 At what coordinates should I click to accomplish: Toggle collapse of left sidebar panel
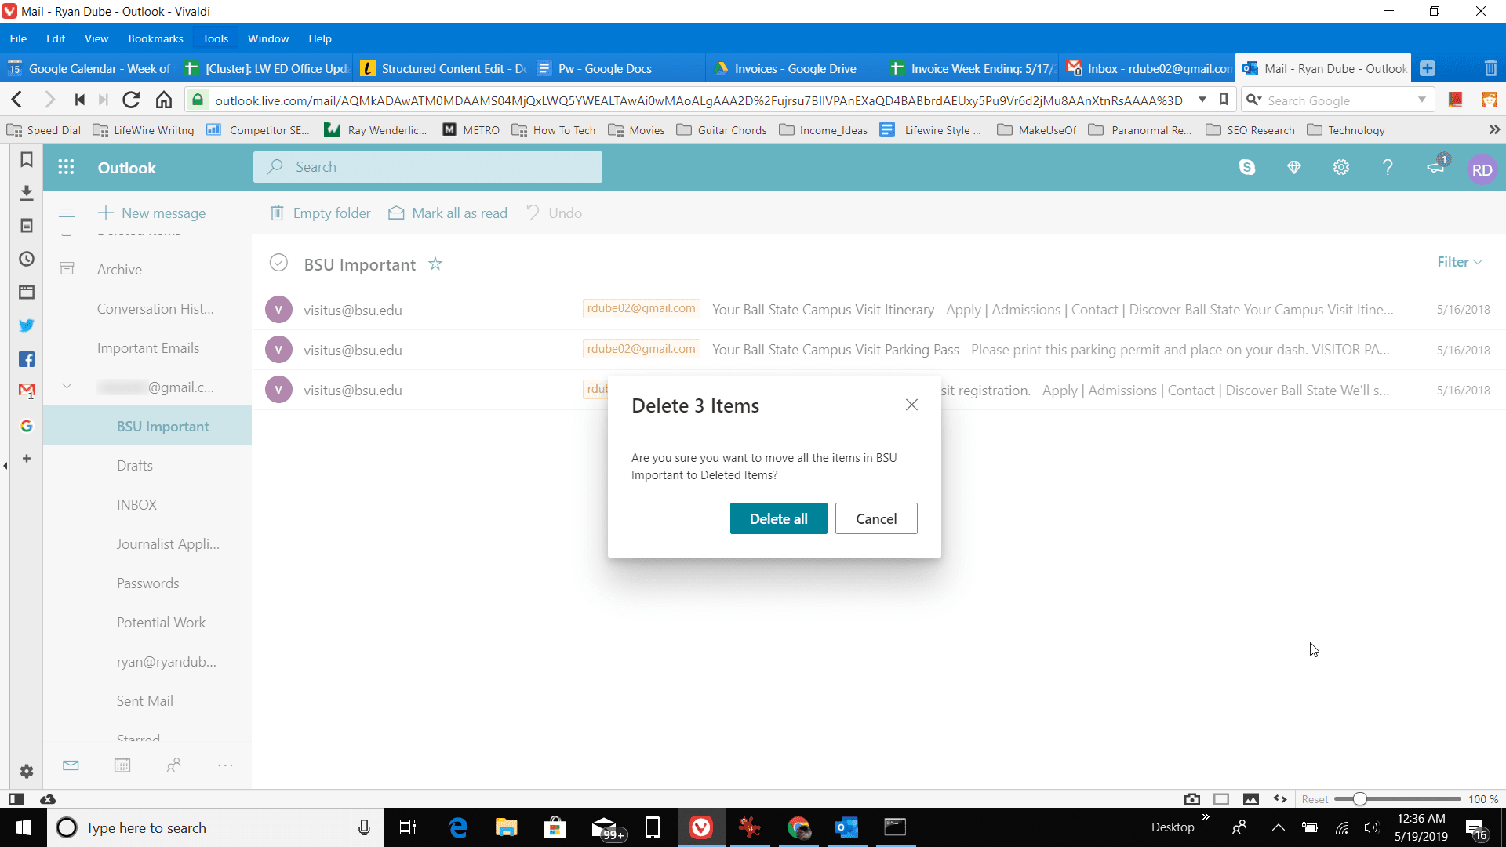(66, 212)
